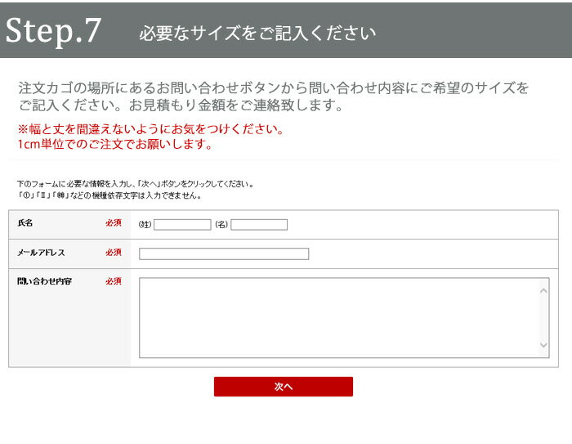Click the 姓 (last name) input field
The width and height of the screenshot is (572, 444).
click(182, 225)
